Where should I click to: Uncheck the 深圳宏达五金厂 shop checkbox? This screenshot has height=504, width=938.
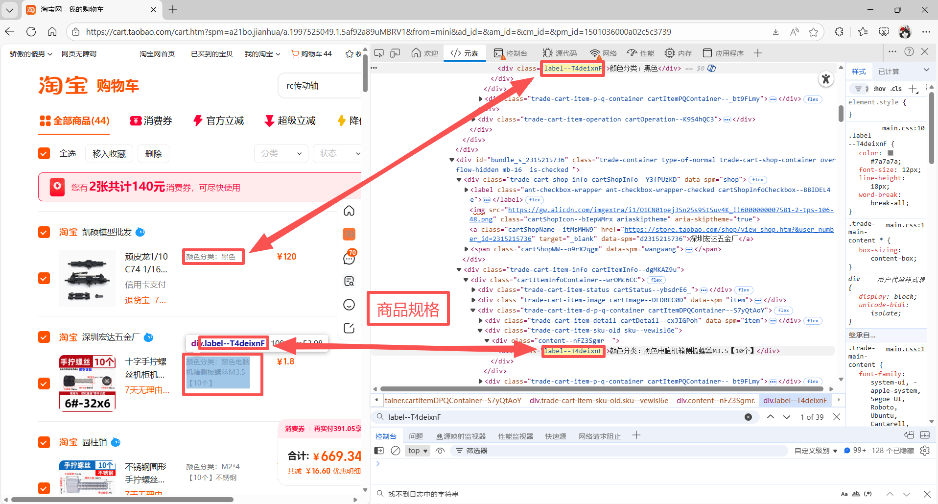point(44,337)
